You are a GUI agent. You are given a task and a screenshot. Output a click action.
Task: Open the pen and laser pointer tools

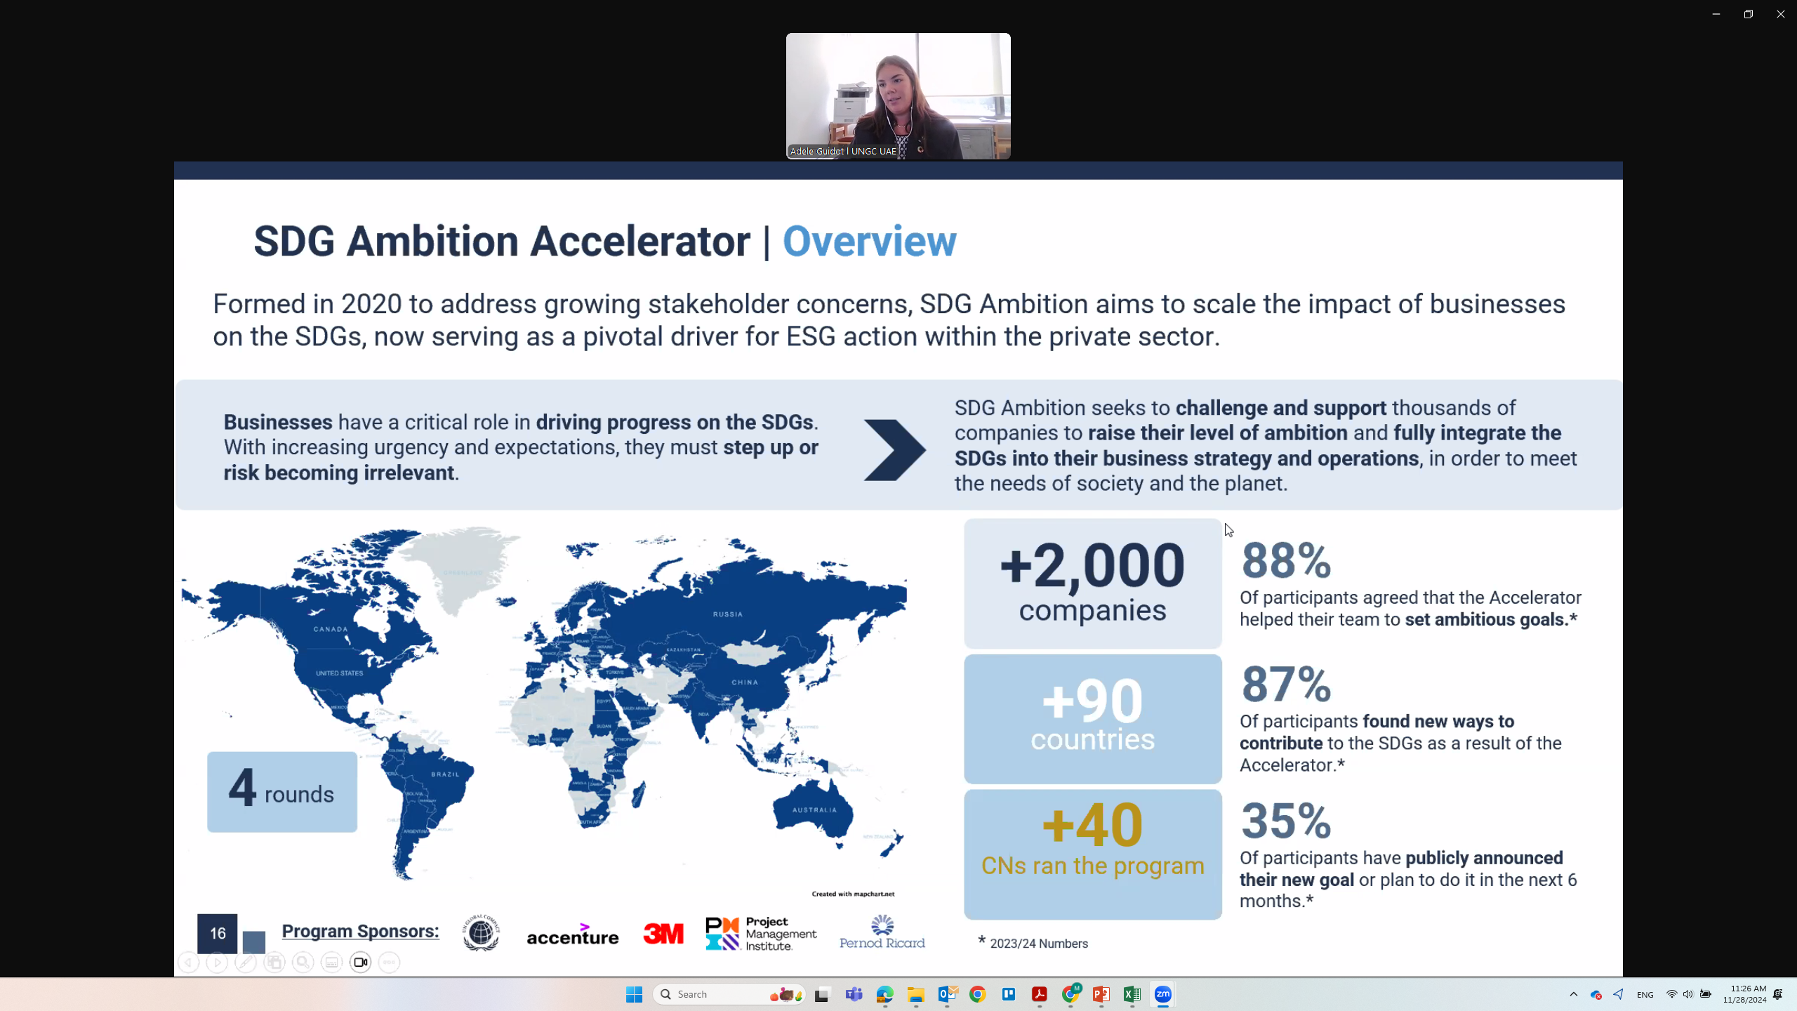[x=246, y=962]
